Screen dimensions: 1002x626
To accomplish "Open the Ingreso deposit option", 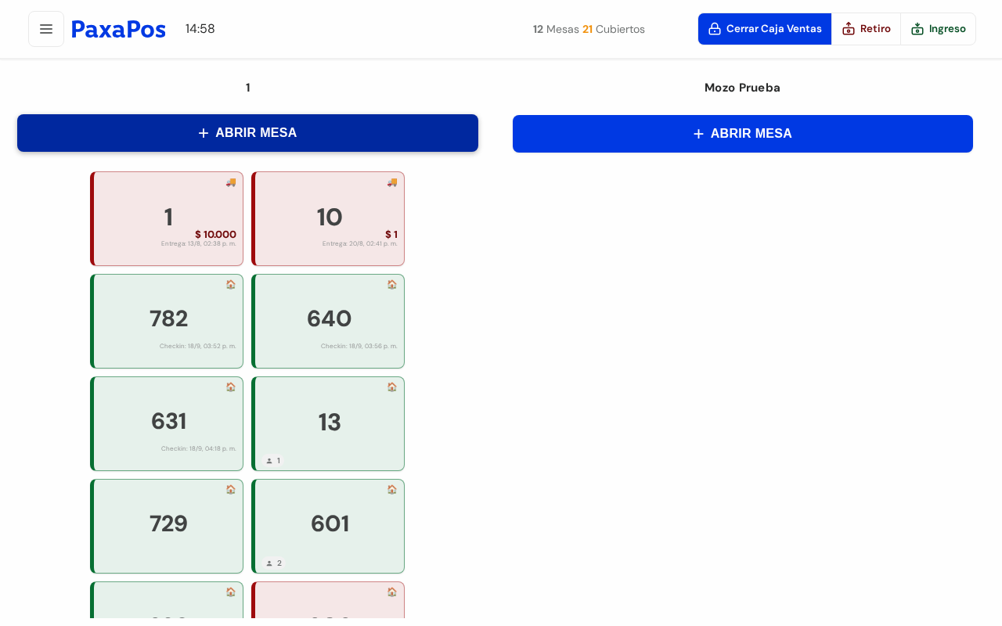I will (938, 29).
